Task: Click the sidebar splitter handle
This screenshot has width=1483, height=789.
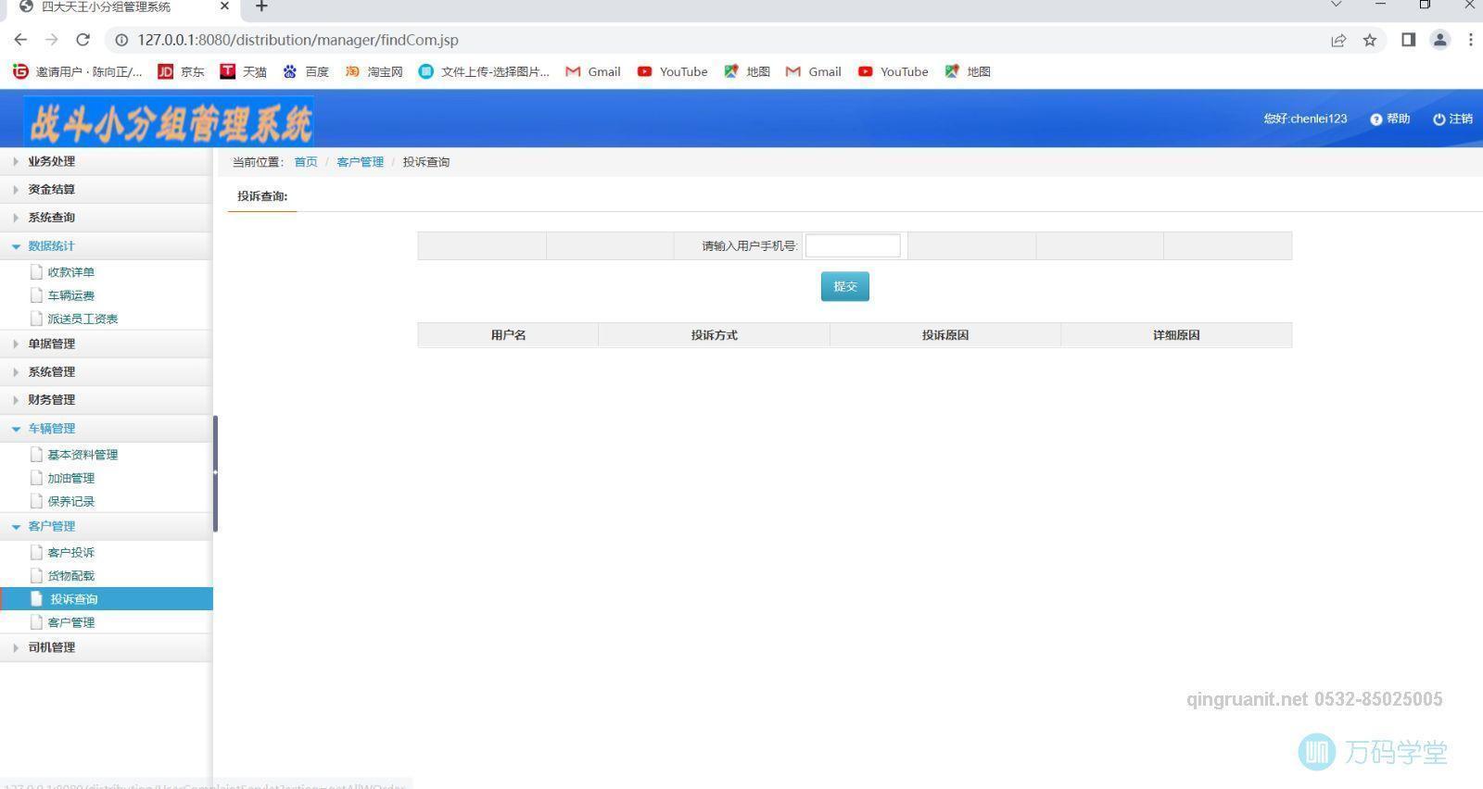Action: coord(215,472)
